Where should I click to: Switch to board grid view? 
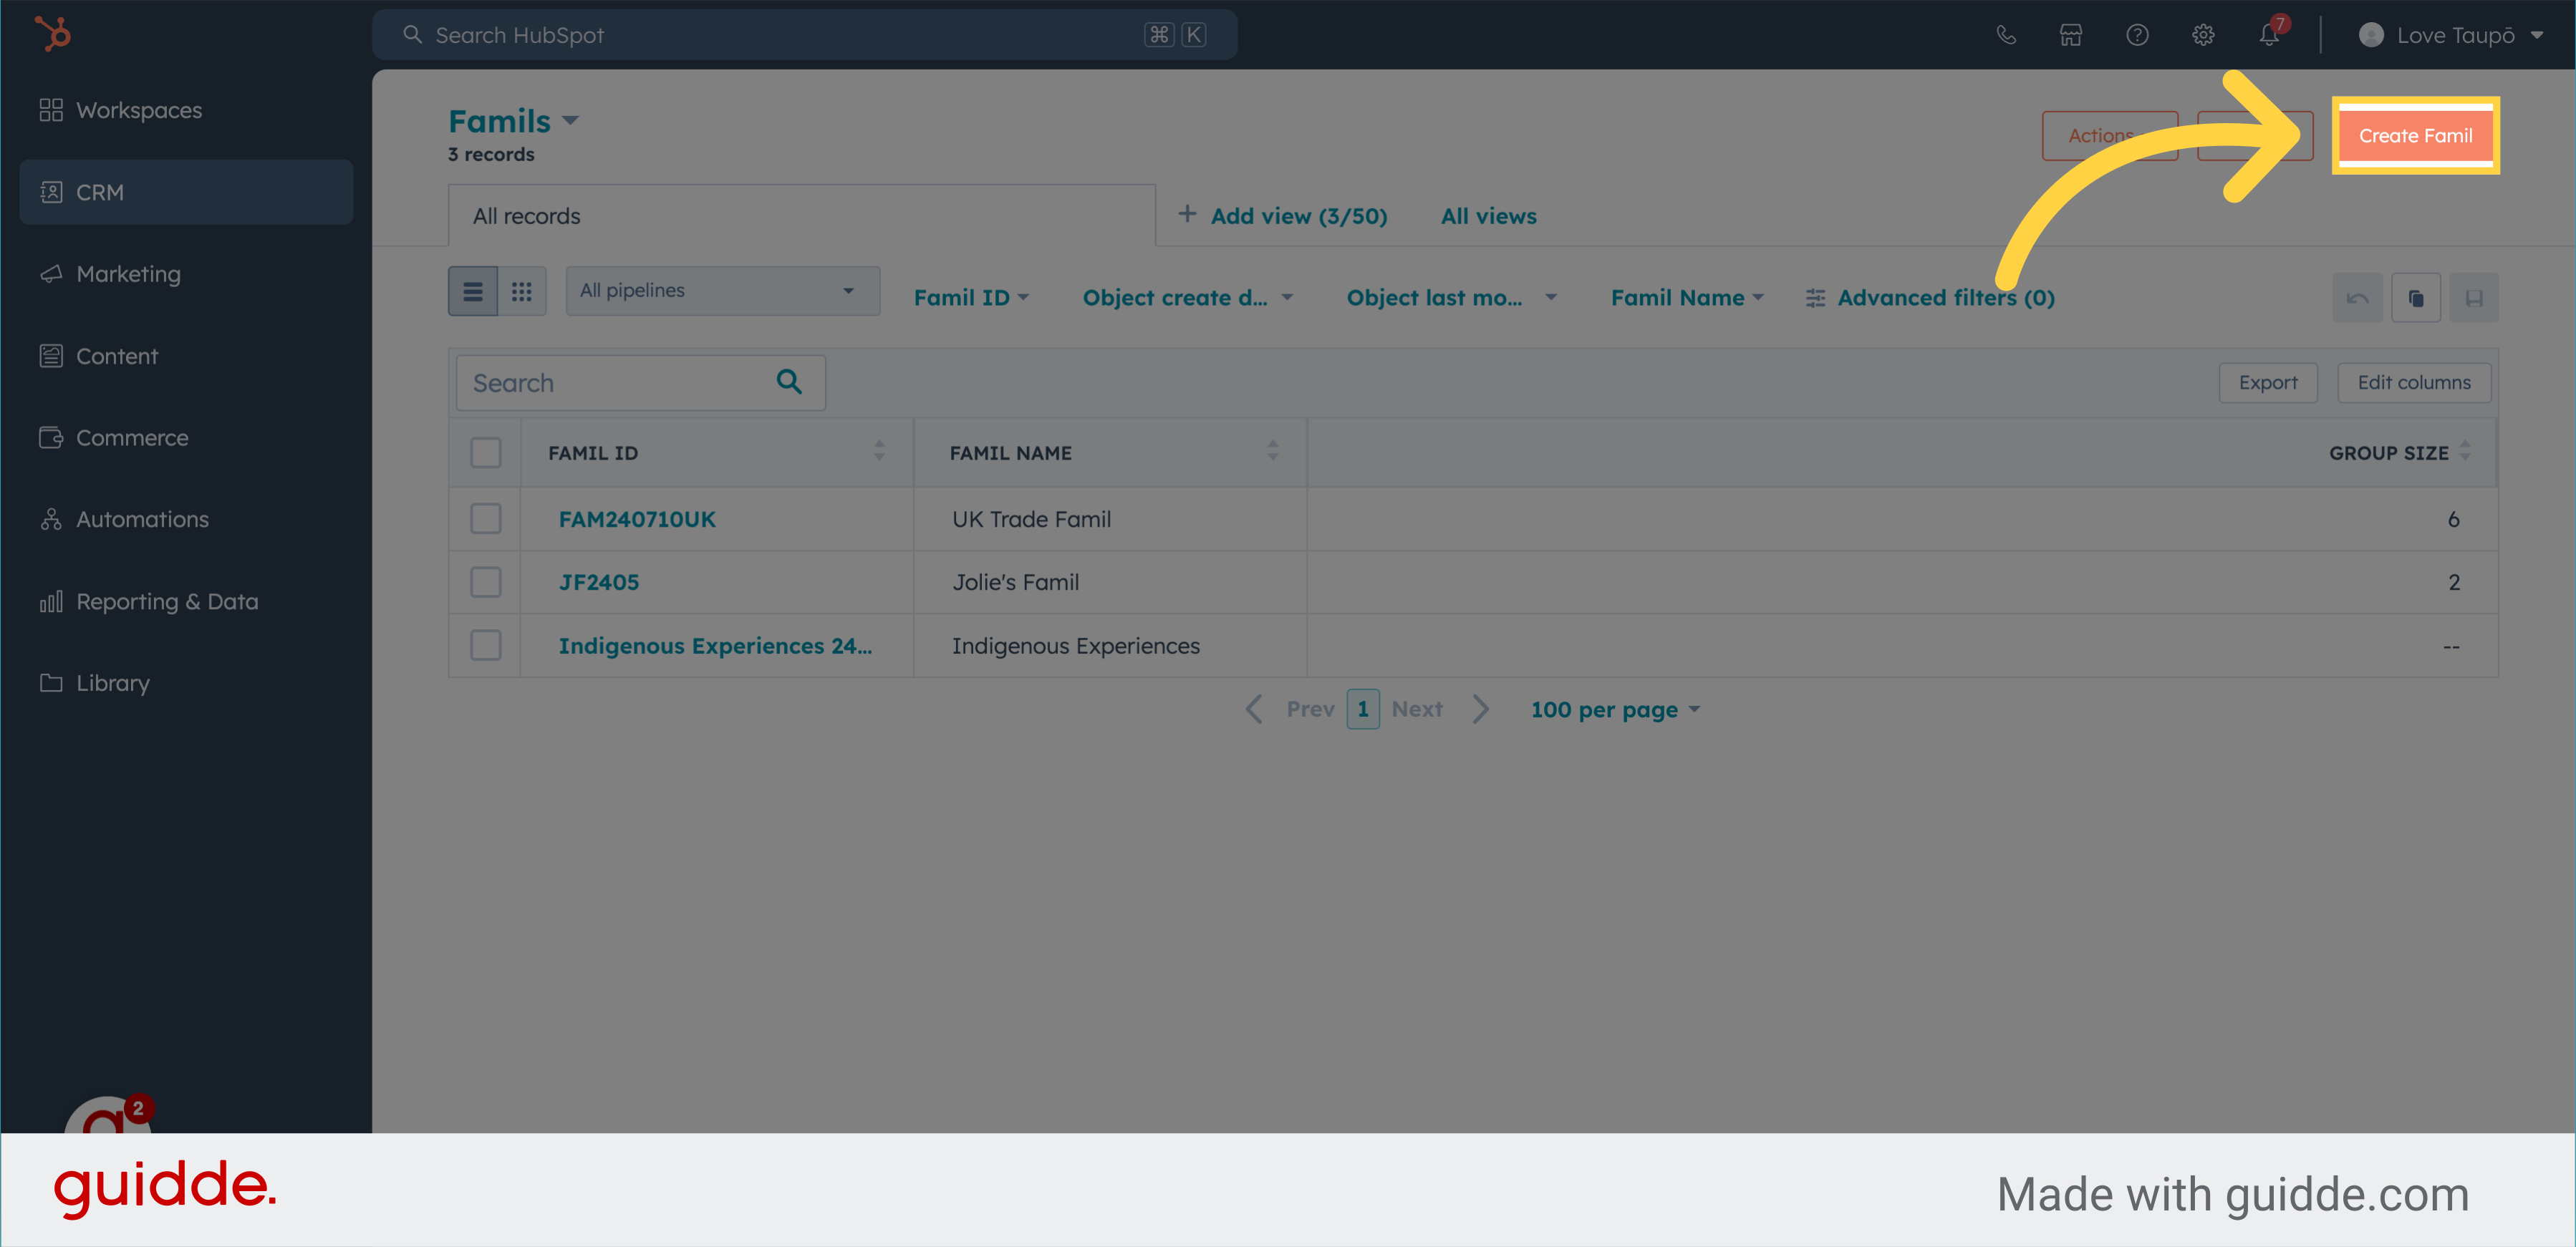pyautogui.click(x=521, y=292)
